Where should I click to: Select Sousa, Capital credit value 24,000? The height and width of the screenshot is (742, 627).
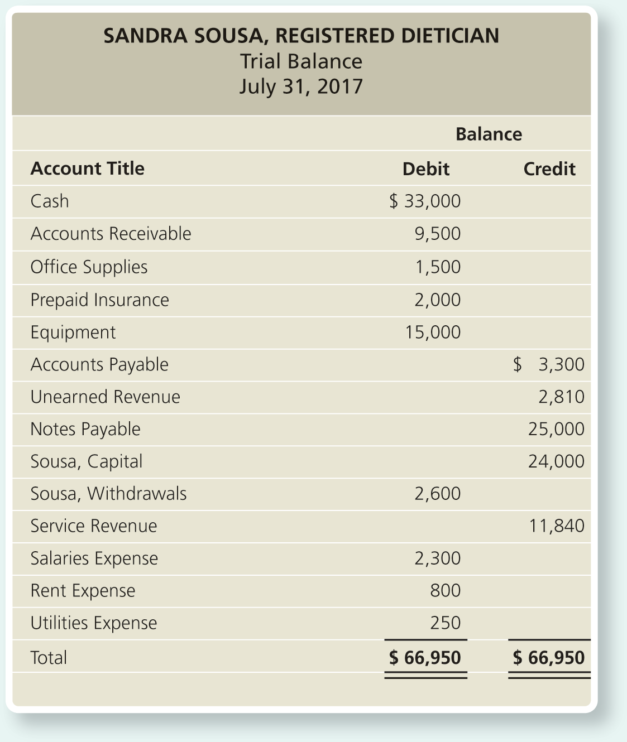coord(557,461)
